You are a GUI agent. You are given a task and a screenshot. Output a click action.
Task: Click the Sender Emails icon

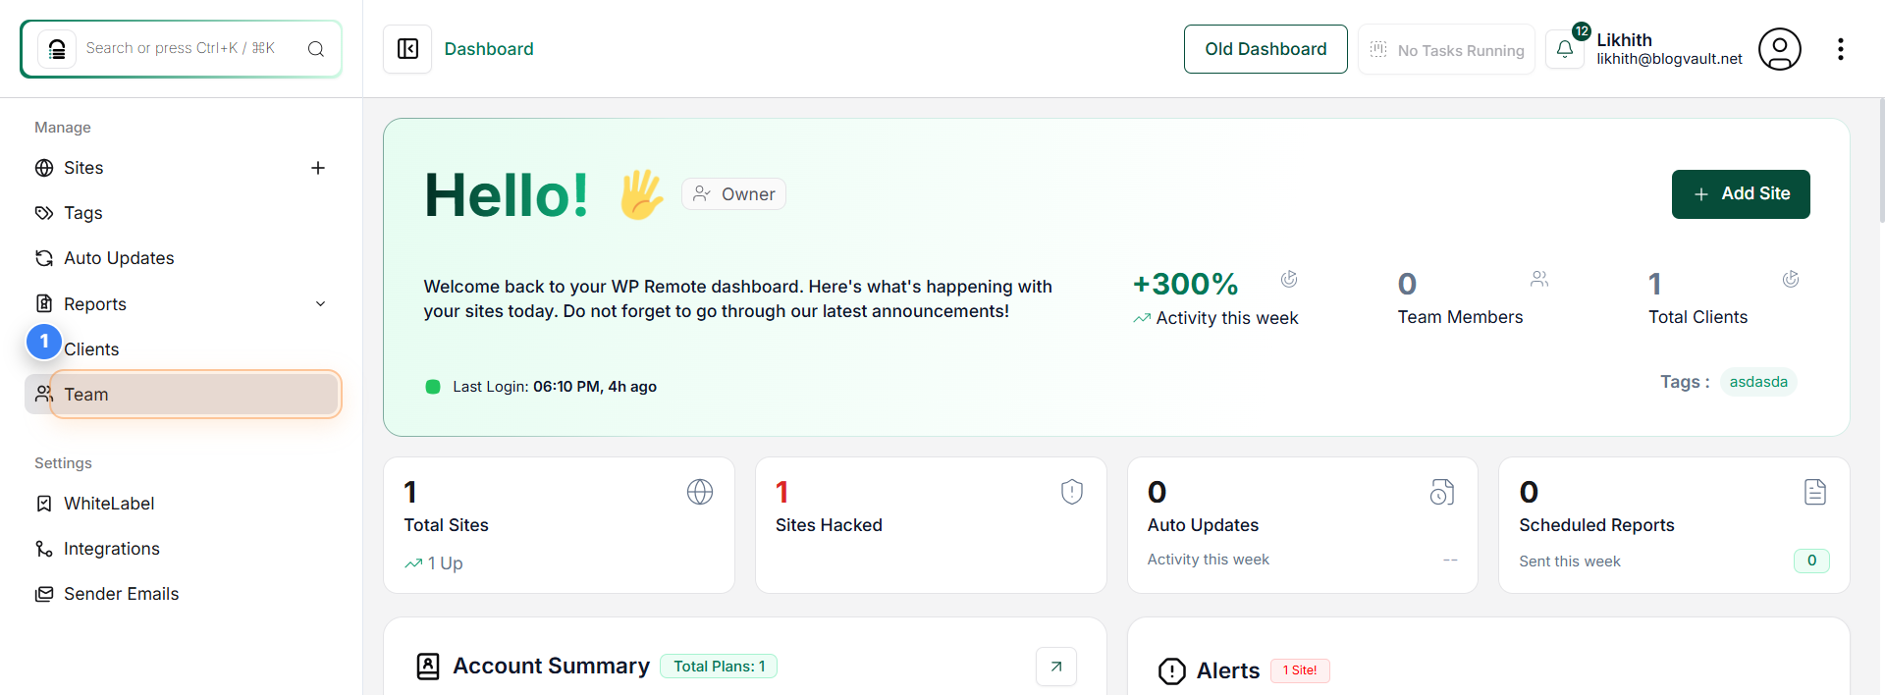click(x=43, y=593)
